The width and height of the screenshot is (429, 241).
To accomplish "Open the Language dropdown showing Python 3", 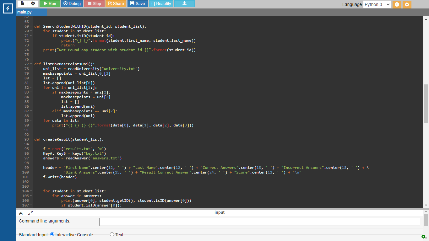I will click(x=377, y=4).
